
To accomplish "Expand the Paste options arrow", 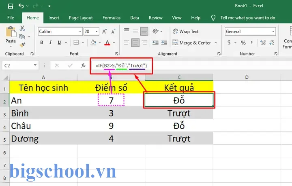I will (x=11, y=46).
